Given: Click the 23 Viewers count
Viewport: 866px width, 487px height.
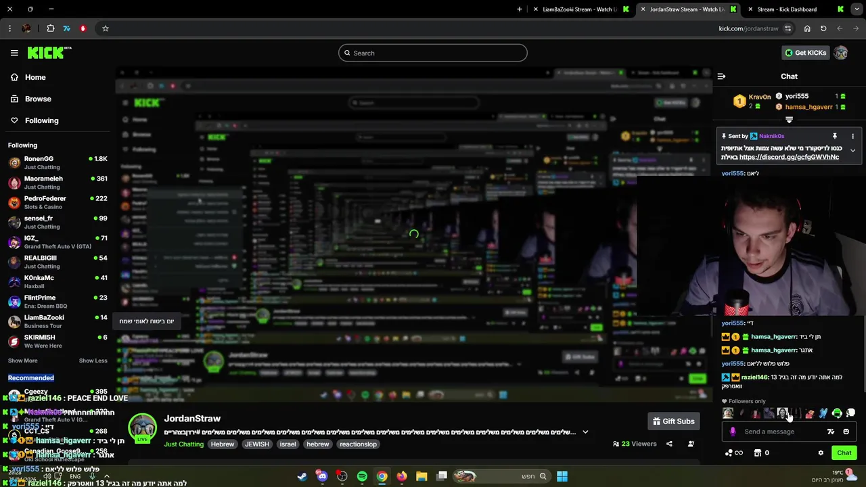Looking at the screenshot, I should (x=635, y=444).
